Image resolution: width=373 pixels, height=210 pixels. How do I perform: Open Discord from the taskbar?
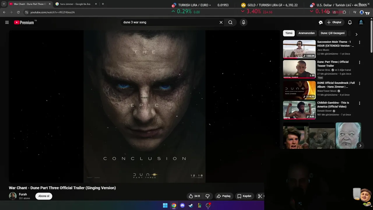[x=182, y=205]
